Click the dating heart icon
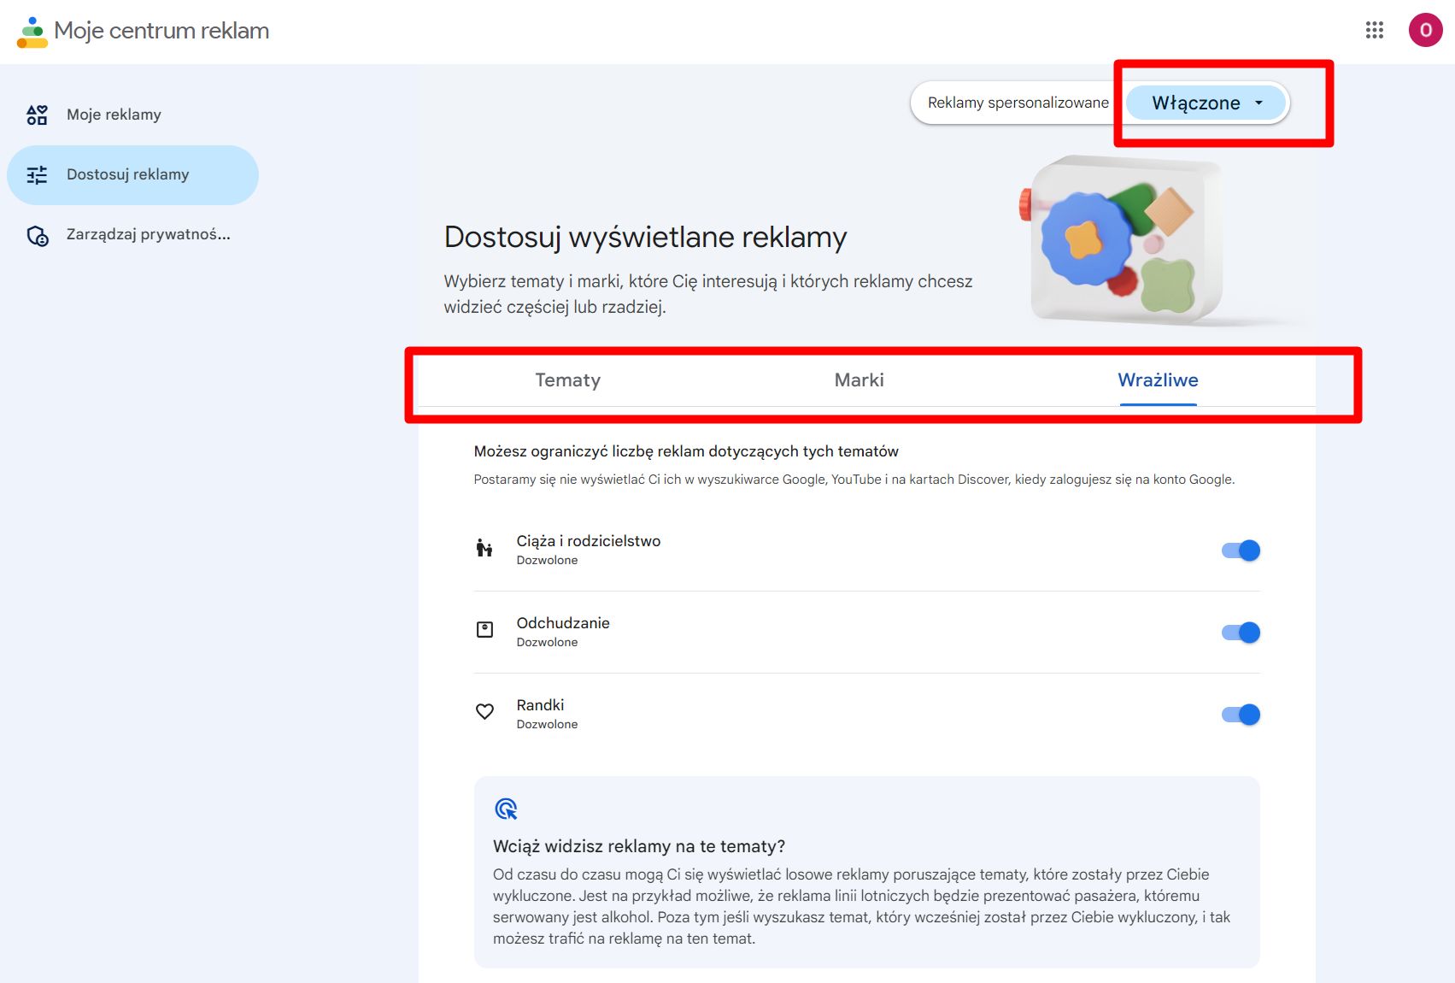The image size is (1455, 983). point(484,712)
